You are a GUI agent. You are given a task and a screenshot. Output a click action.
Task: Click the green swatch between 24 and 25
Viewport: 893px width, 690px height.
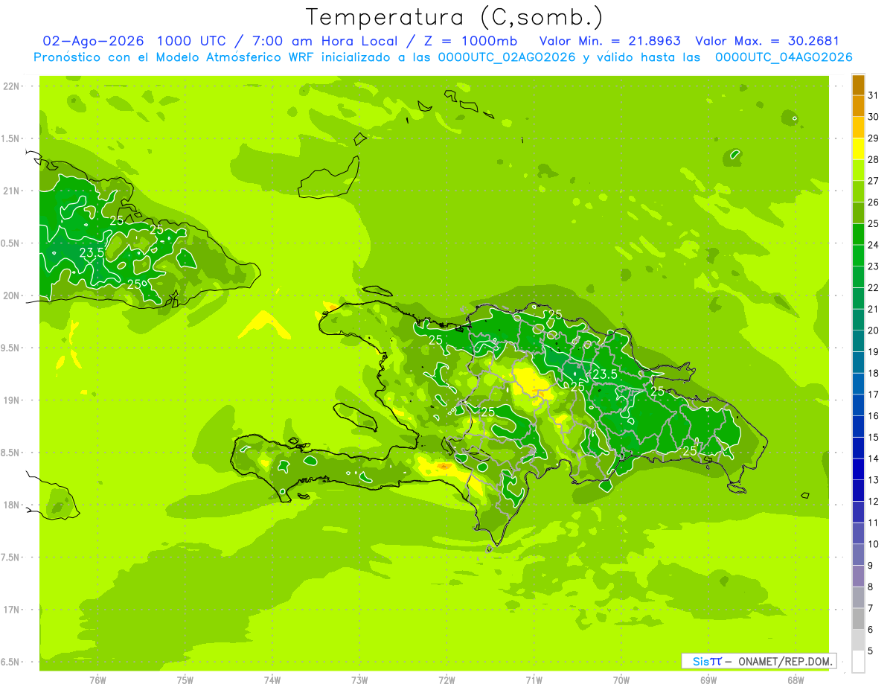[x=858, y=234]
